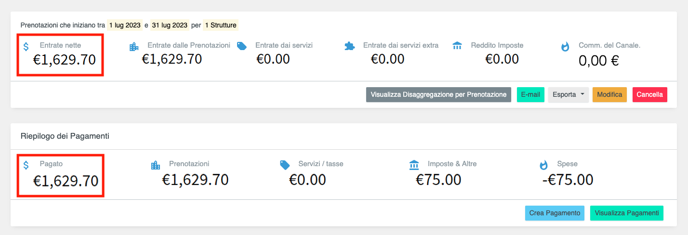
Task: Click the dollar icon beside Entrate nette
Action: click(x=26, y=47)
